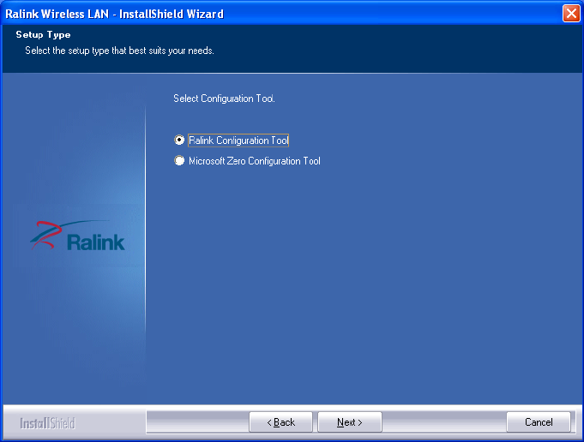Click the window title bar text
Screen dimensions: 584x442
tap(114, 14)
